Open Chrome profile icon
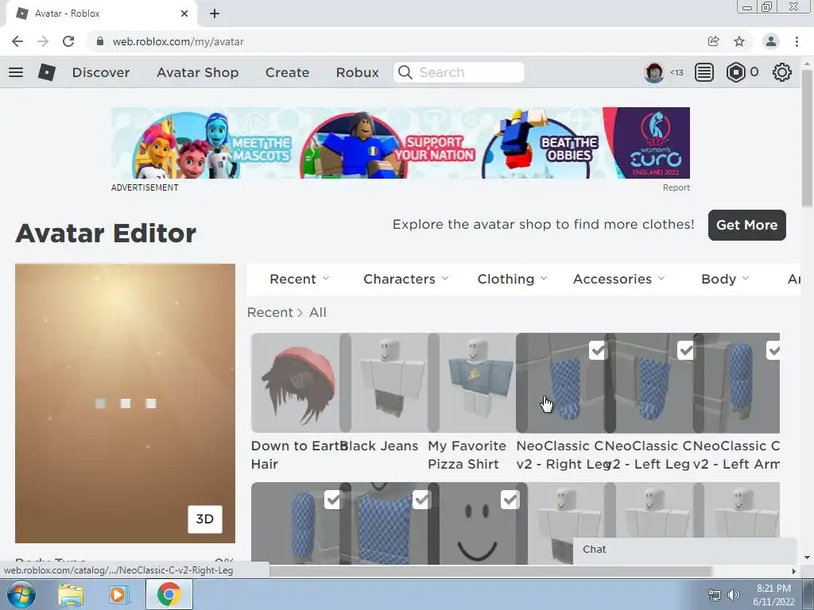The image size is (814, 610). point(771,41)
